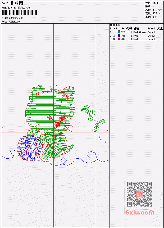
Task: Click the total stitch count 1174
Action: point(155,3)
